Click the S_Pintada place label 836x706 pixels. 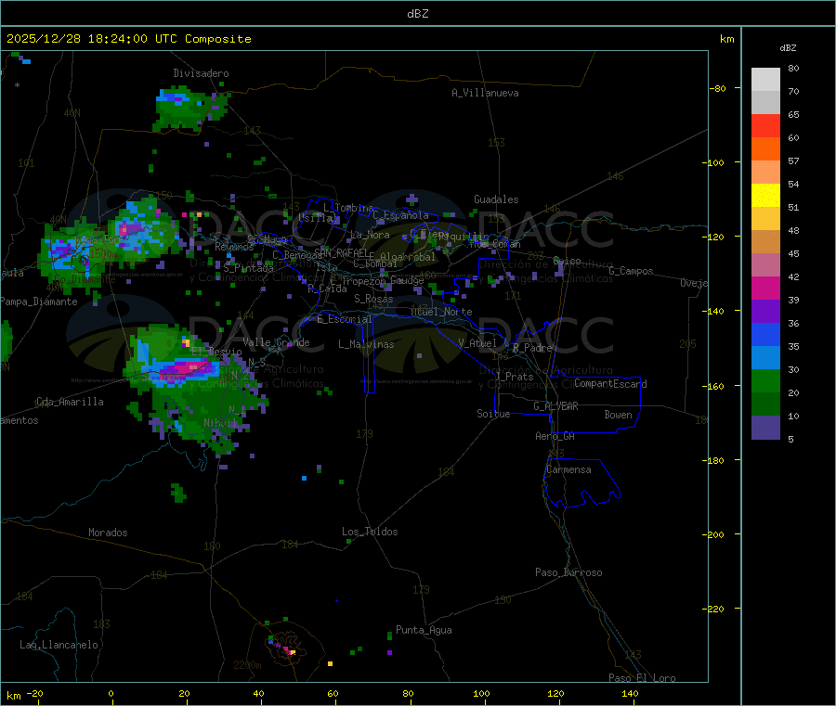coord(248,268)
